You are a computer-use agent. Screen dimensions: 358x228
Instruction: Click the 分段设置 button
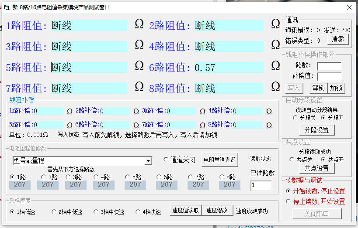tap(316, 130)
